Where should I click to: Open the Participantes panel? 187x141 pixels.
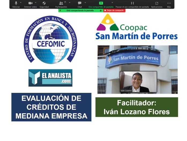[61, 4]
